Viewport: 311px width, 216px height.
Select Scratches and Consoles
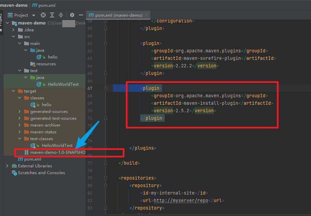[41, 173]
